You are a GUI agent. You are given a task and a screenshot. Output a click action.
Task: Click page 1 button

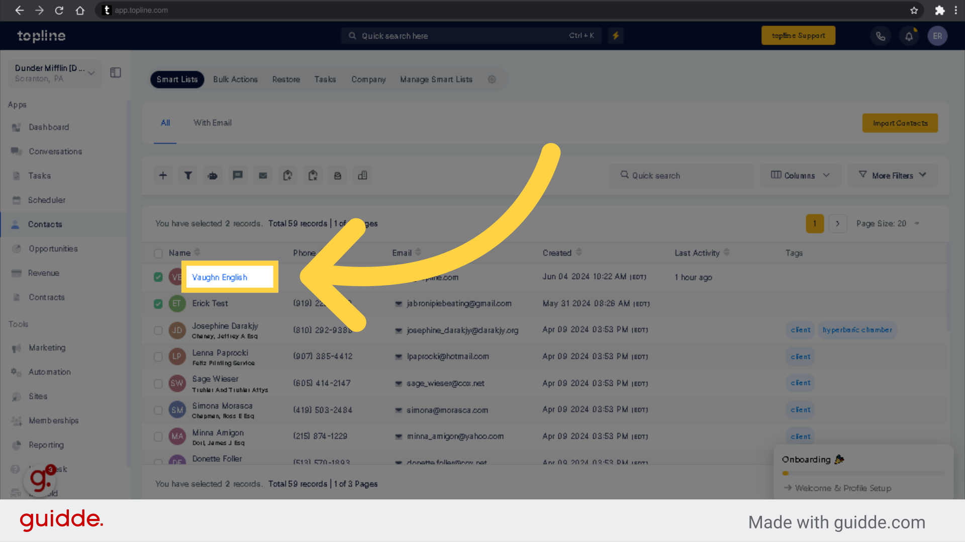click(815, 224)
